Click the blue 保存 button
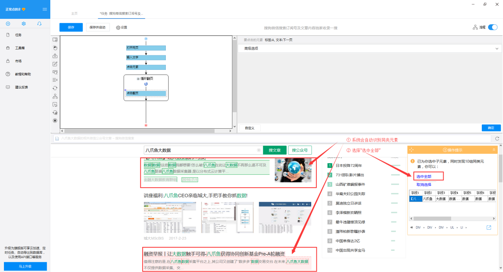The image size is (503, 272). 71,27
